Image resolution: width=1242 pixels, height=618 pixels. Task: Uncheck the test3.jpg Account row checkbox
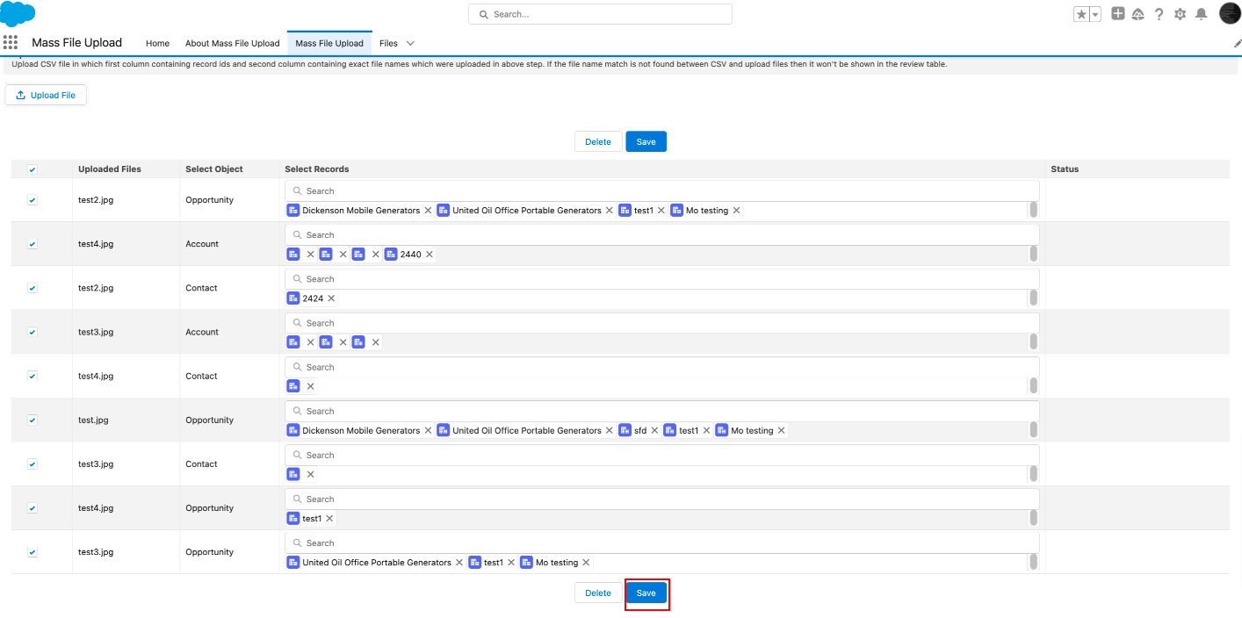click(32, 332)
